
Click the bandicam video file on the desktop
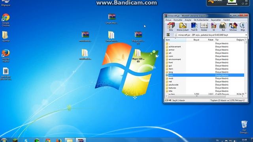pos(6,74)
